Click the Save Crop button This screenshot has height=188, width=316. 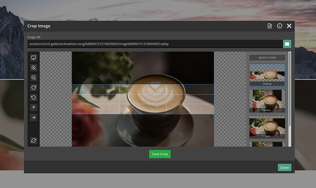(160, 154)
